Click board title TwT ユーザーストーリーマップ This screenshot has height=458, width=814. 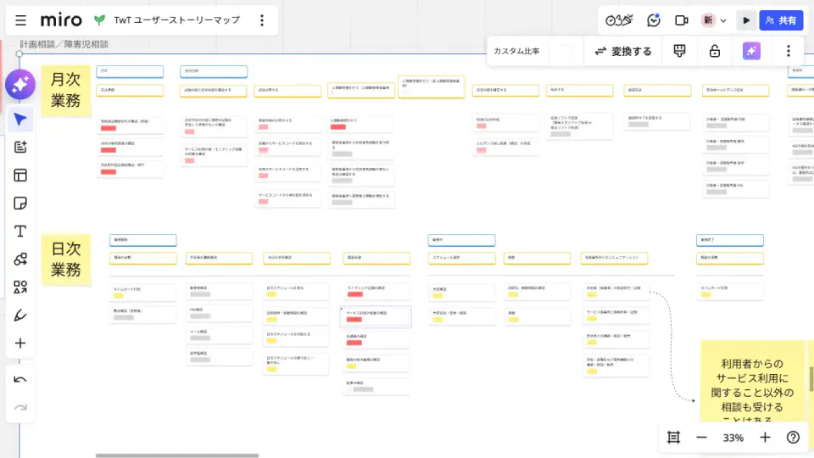pos(177,20)
